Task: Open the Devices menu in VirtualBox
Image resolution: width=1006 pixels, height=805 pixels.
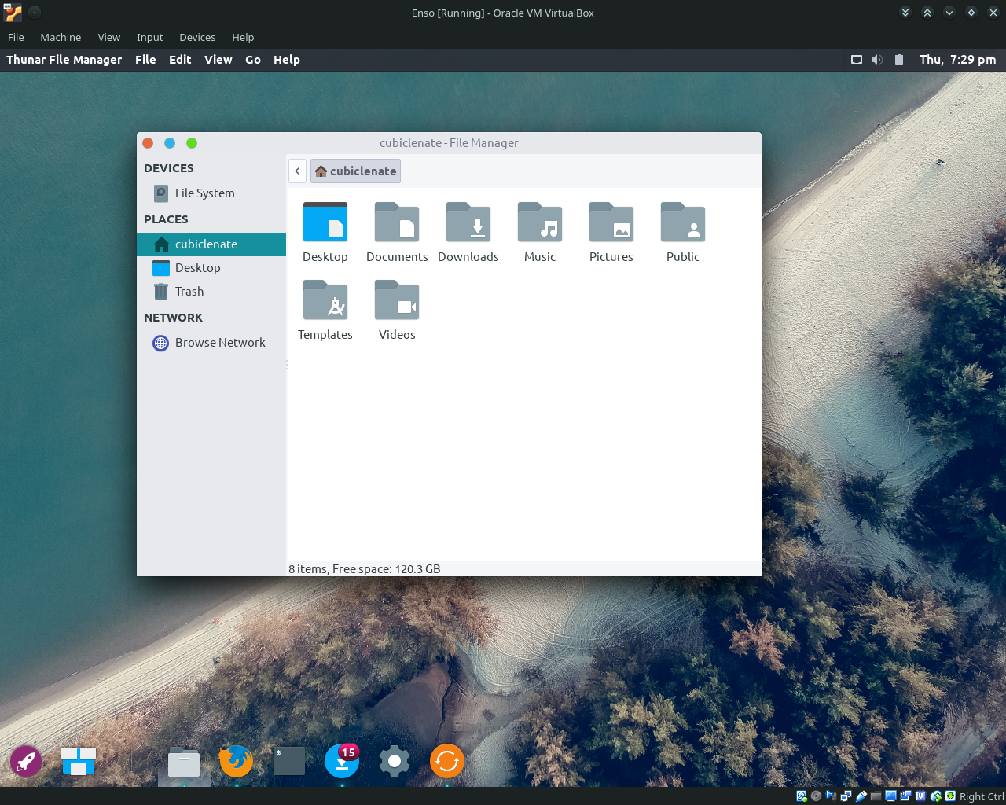Action: pyautogui.click(x=196, y=37)
